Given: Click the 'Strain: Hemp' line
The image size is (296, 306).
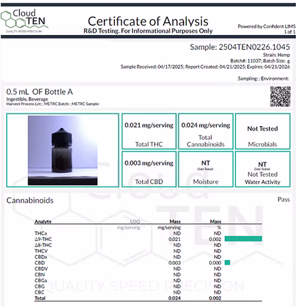Looking at the screenshot, I should point(277,55).
